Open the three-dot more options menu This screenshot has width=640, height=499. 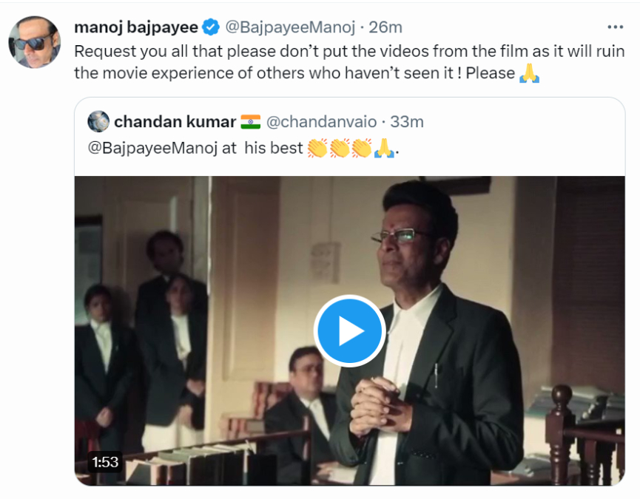[615, 27]
